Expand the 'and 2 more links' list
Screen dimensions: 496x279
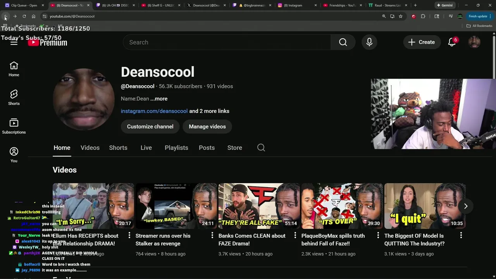tap(209, 111)
